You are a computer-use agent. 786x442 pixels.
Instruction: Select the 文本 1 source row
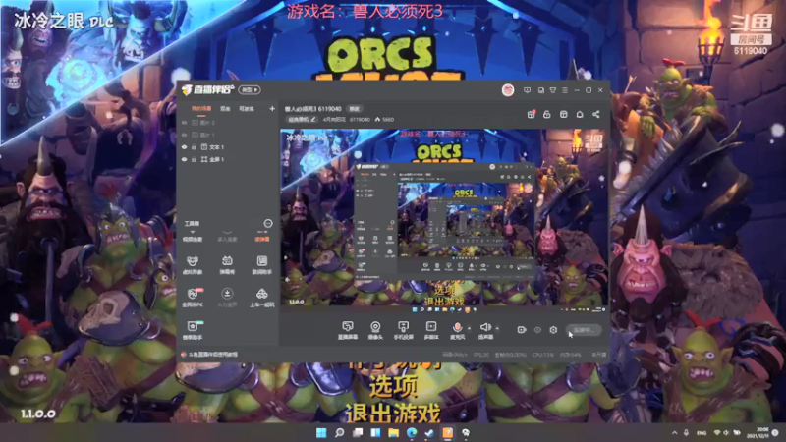(228, 147)
